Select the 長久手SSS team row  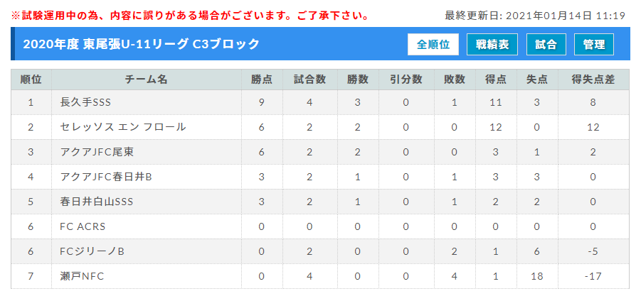tap(320, 102)
